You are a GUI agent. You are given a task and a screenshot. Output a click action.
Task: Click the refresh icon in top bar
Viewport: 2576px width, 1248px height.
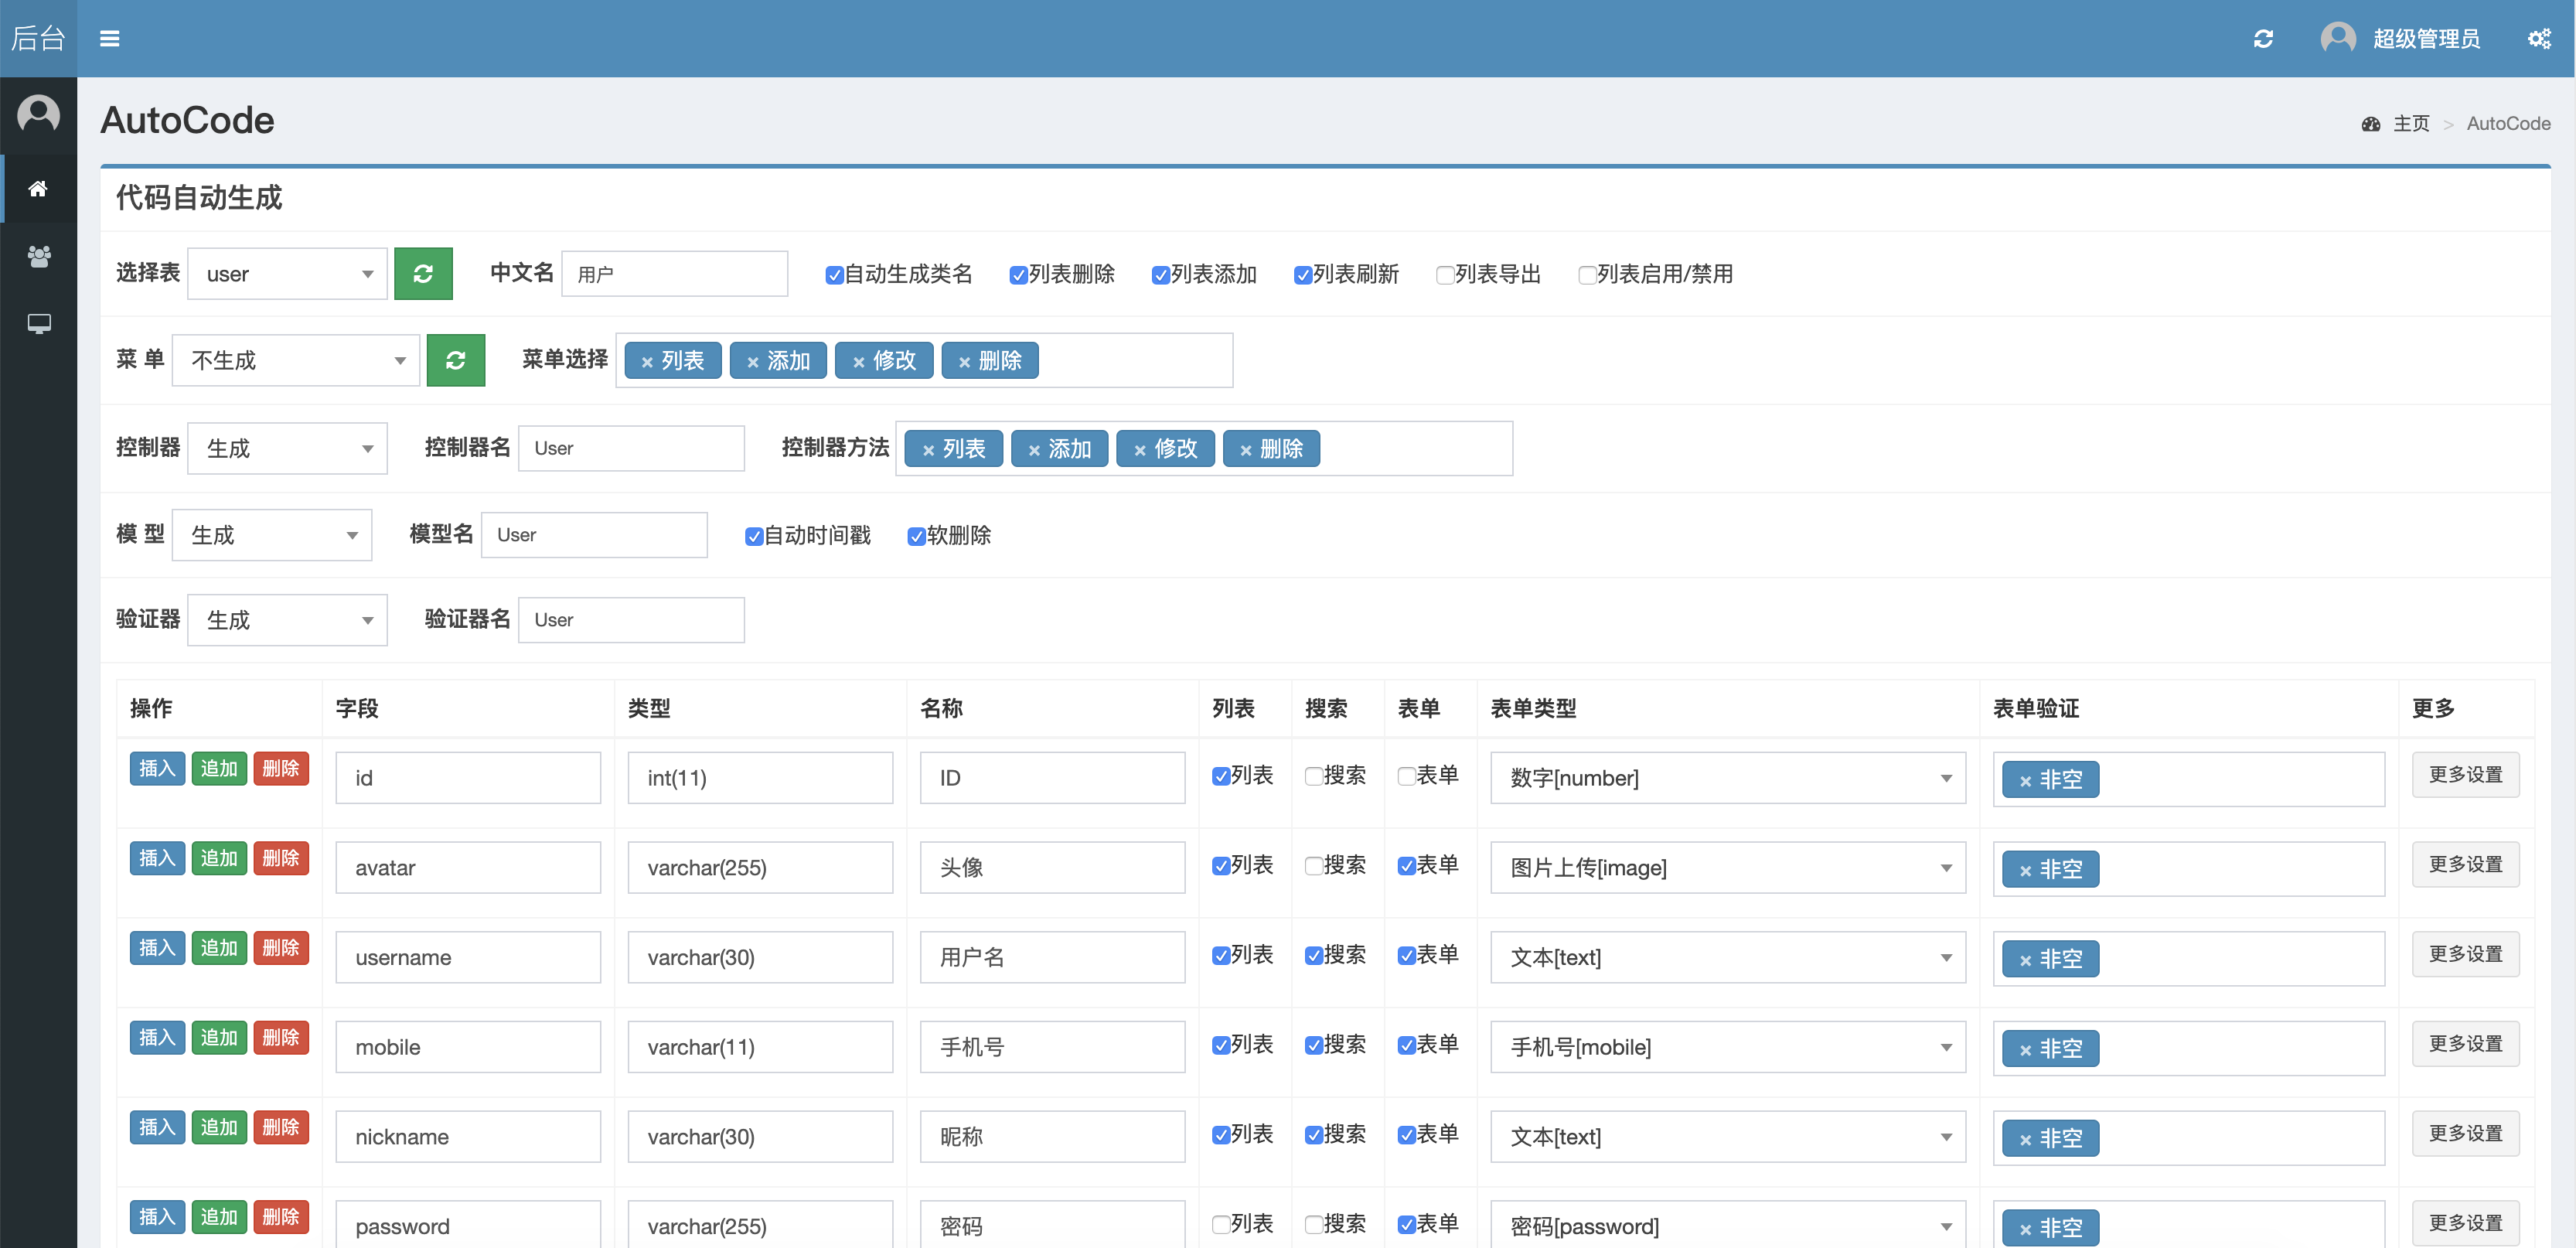click(2263, 38)
